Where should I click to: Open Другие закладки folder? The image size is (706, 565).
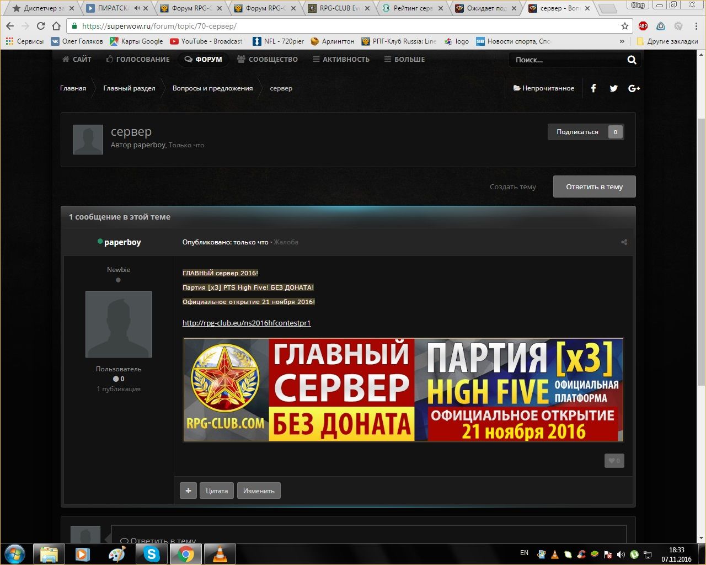[x=667, y=41]
